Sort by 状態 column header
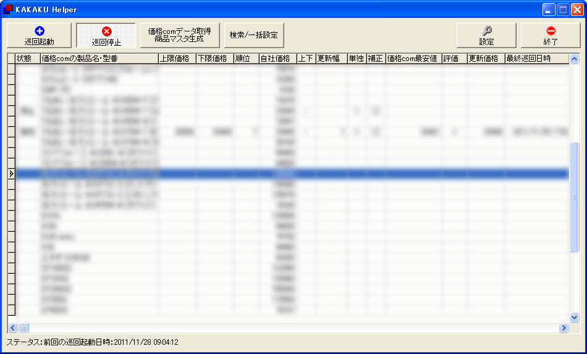This screenshot has height=354, width=587. pyautogui.click(x=28, y=59)
